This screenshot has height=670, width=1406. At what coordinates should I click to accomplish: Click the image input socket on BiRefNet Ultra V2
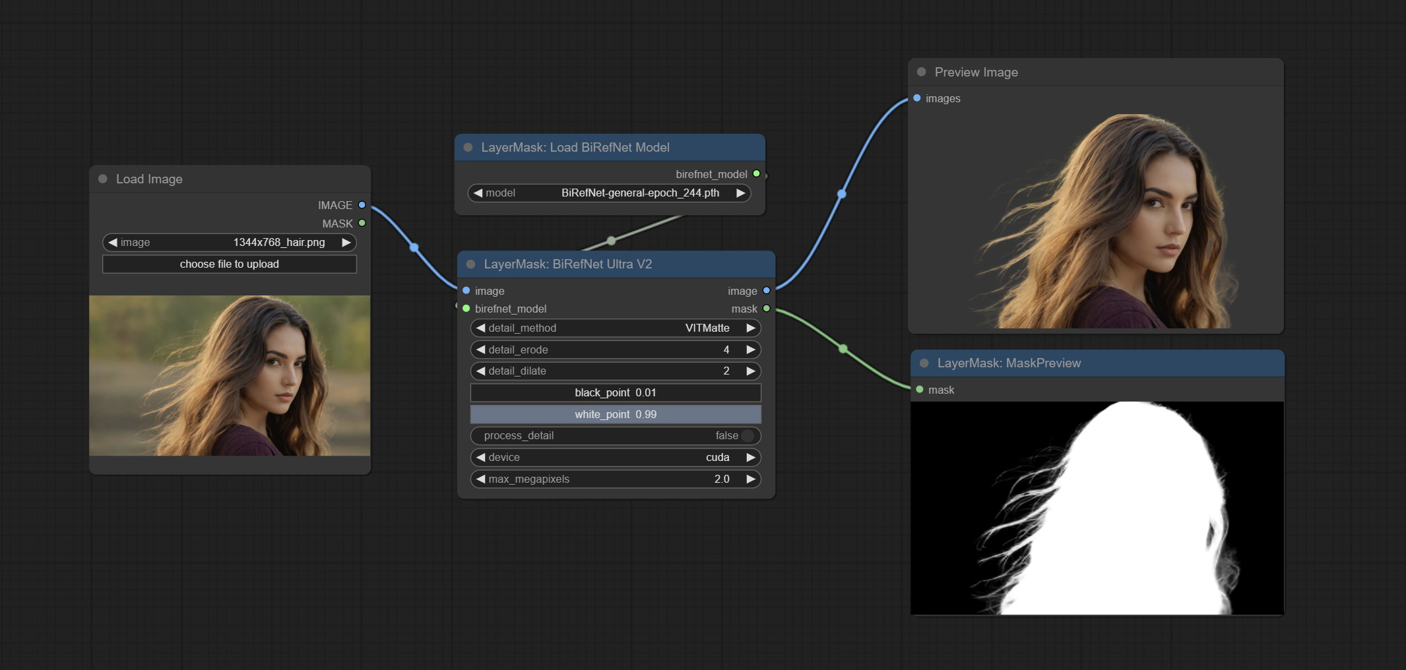(466, 291)
